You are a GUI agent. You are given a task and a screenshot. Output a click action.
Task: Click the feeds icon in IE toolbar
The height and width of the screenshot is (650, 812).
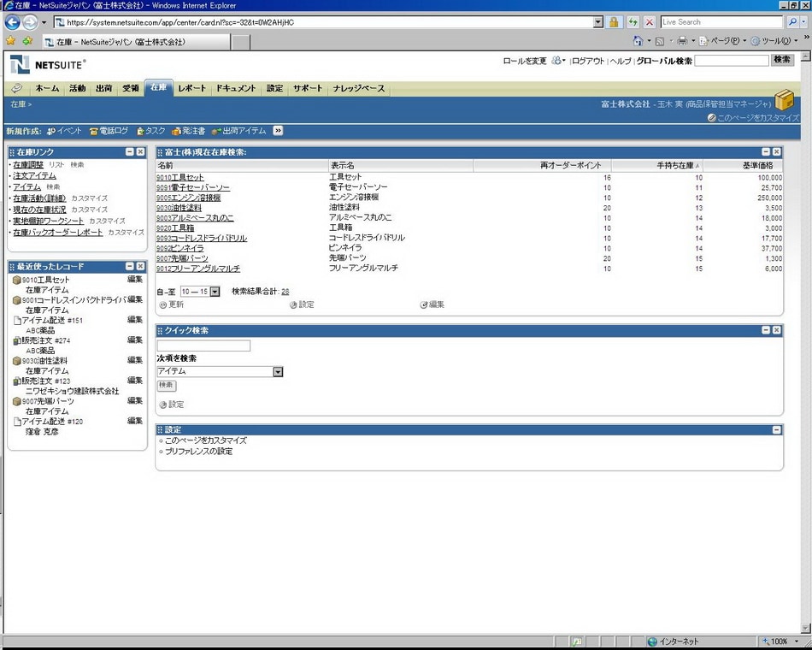point(660,41)
